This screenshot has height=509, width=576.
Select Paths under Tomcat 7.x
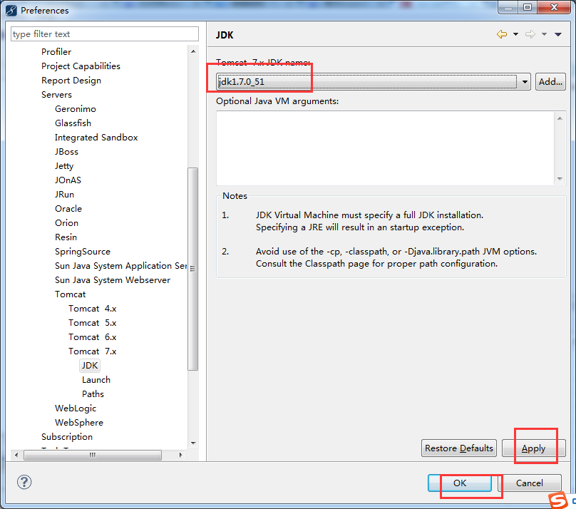point(93,394)
